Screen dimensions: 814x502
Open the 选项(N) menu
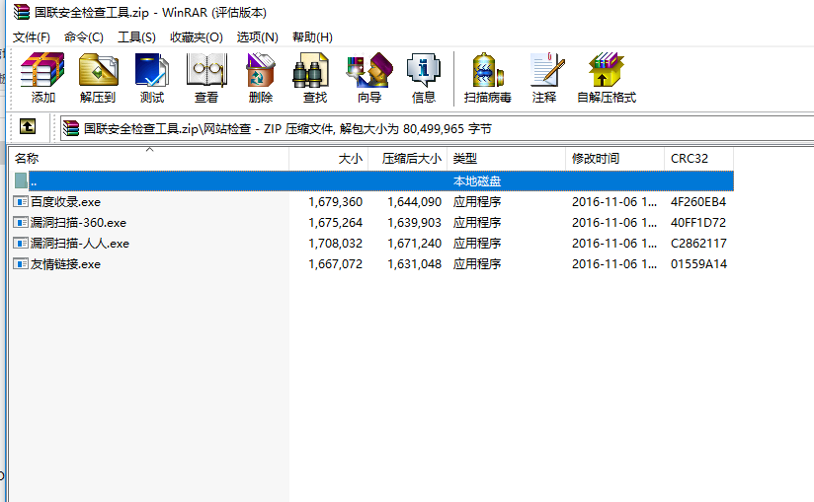coord(258,37)
